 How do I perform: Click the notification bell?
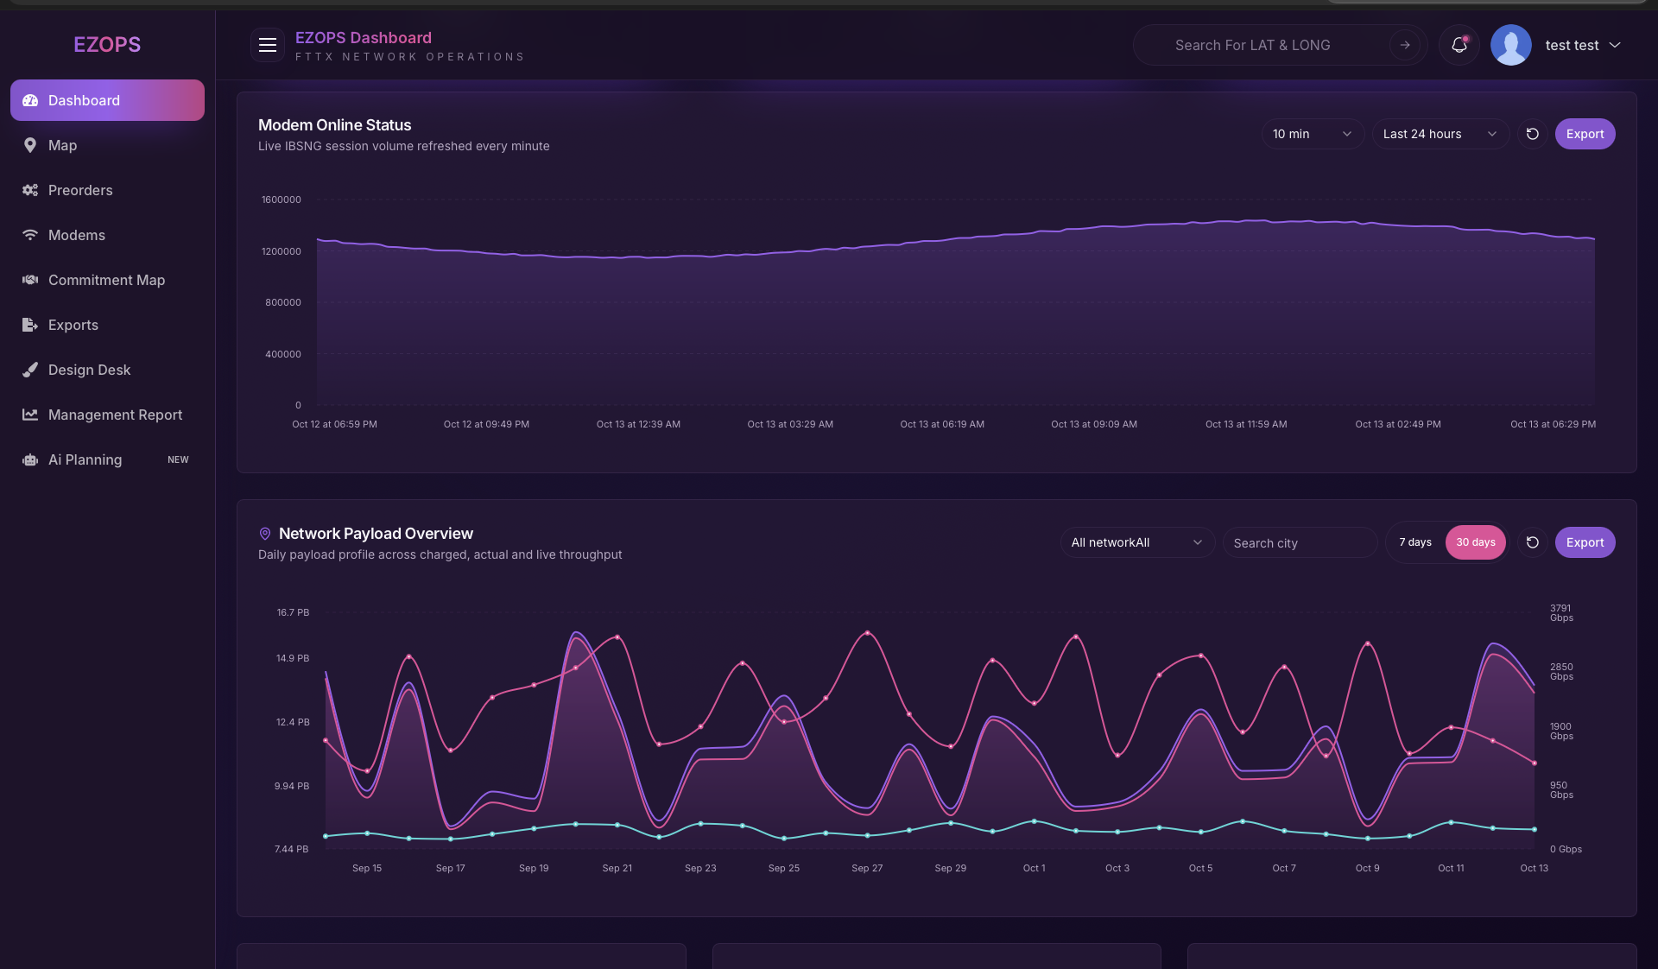tap(1459, 45)
